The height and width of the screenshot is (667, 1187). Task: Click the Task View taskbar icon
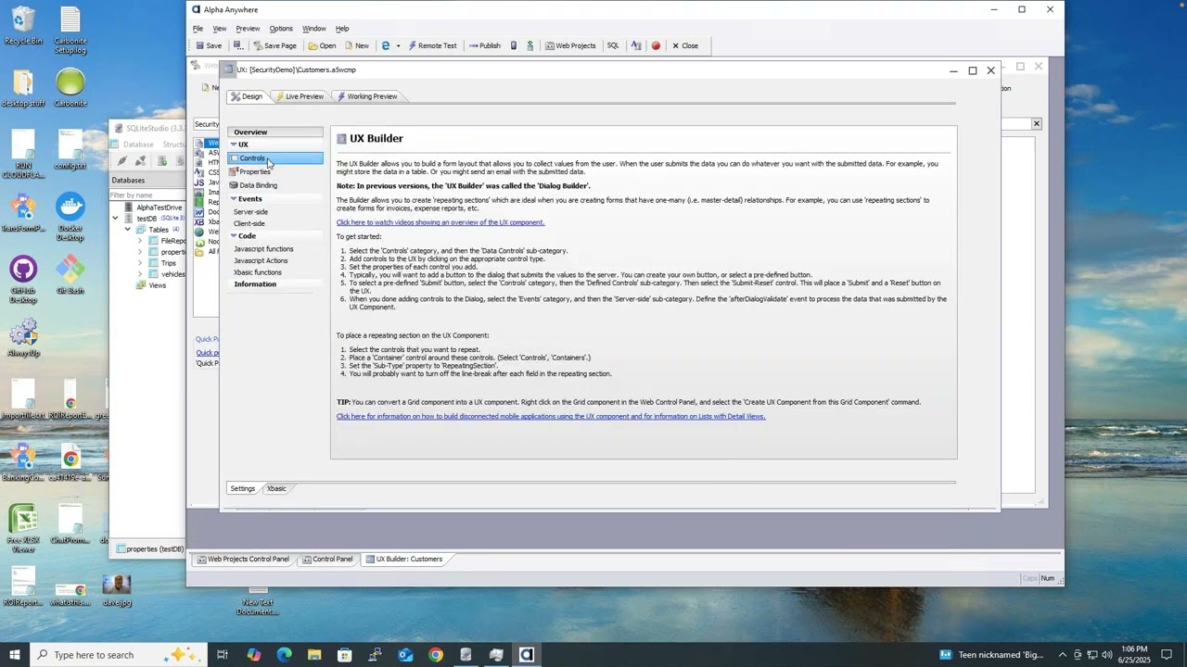pos(223,655)
